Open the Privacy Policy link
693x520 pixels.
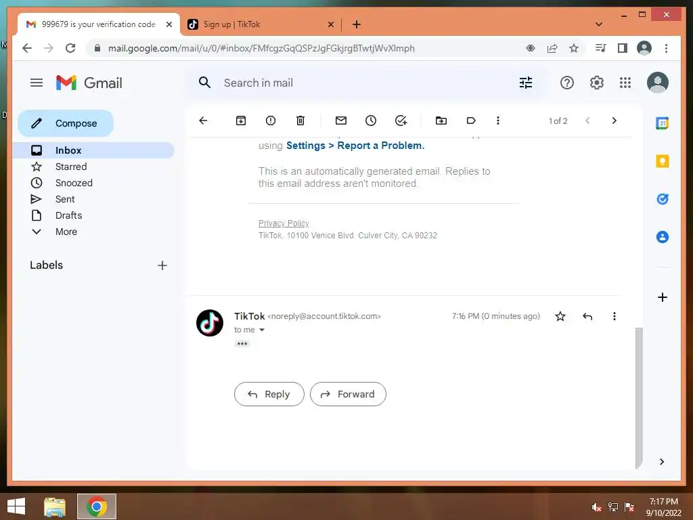click(x=284, y=223)
